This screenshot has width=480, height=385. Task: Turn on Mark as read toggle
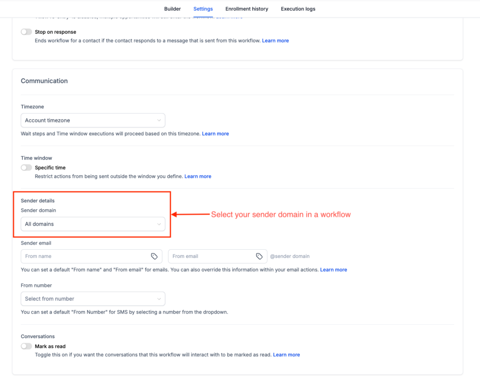point(26,346)
